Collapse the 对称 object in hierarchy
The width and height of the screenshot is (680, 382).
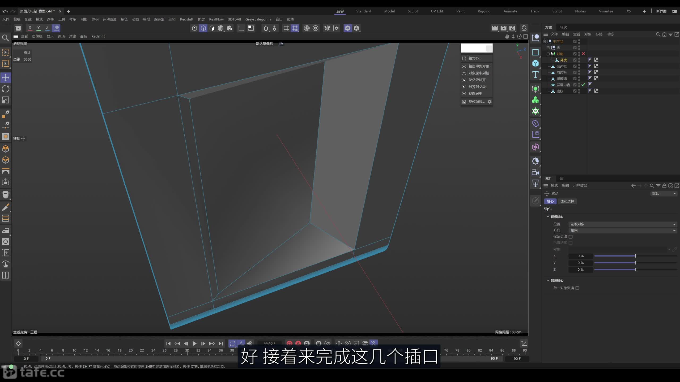[x=548, y=54]
